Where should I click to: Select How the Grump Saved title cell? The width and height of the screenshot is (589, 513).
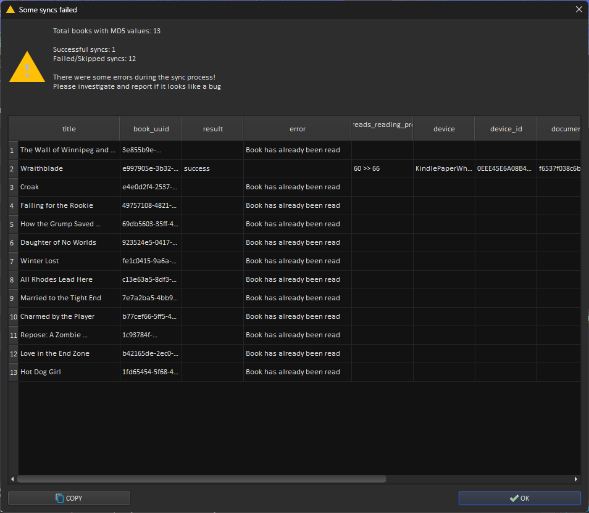pyautogui.click(x=69, y=224)
